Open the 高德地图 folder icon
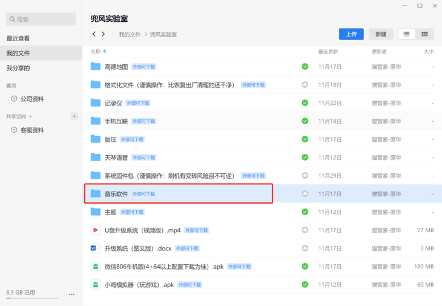This screenshot has height=306, width=442. 96,67
